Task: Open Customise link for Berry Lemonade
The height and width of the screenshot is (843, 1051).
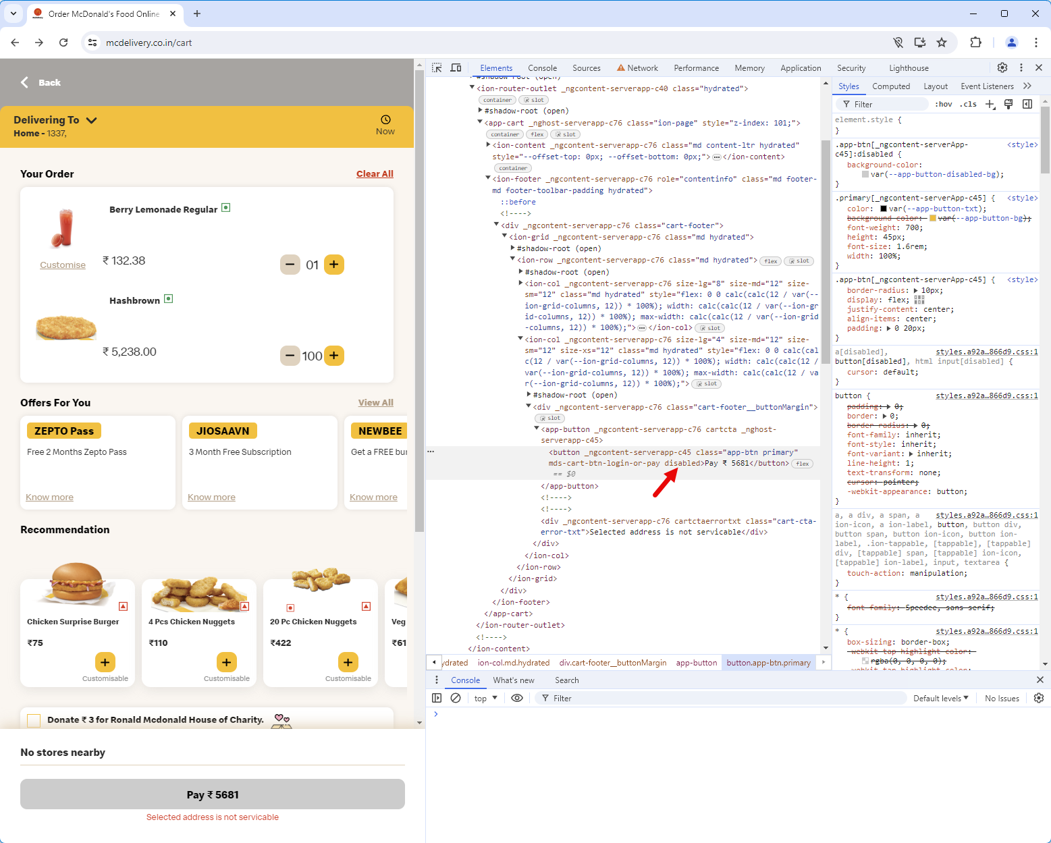Action: pos(63,265)
